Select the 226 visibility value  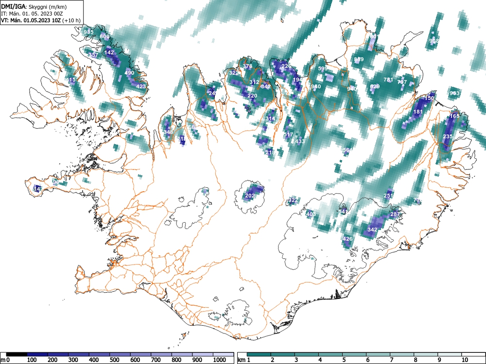pyautogui.click(x=286, y=66)
